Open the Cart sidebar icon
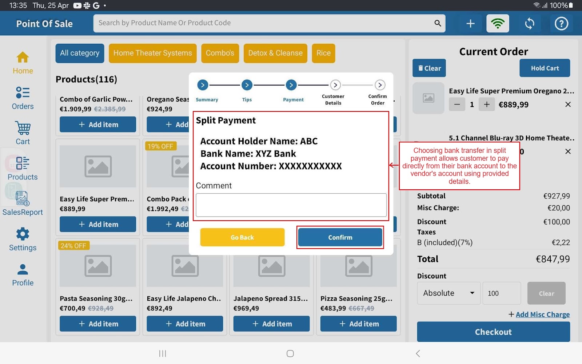 click(x=23, y=133)
